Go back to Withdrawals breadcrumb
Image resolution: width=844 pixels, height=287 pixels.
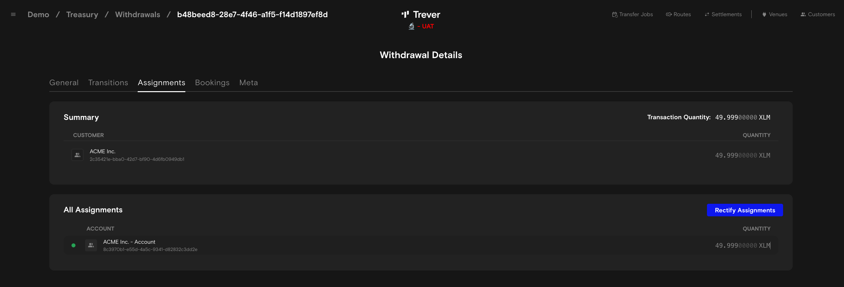[137, 15]
